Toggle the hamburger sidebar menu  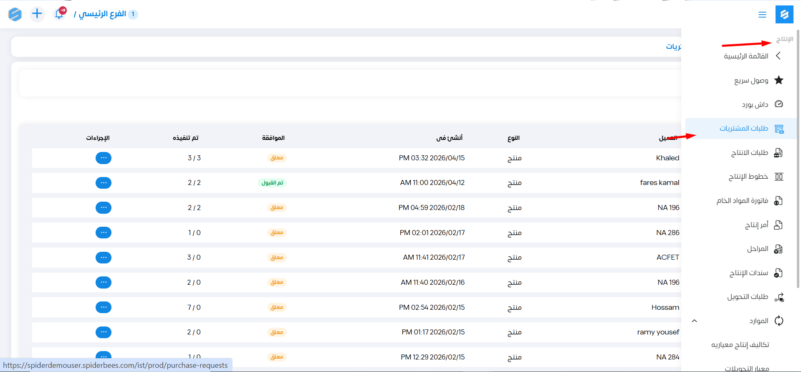pyautogui.click(x=762, y=15)
